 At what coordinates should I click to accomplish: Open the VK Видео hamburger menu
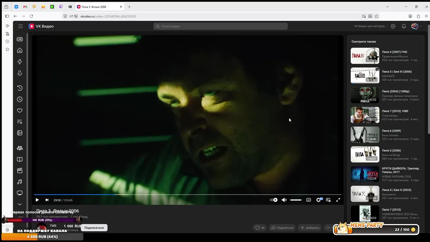click(20, 26)
